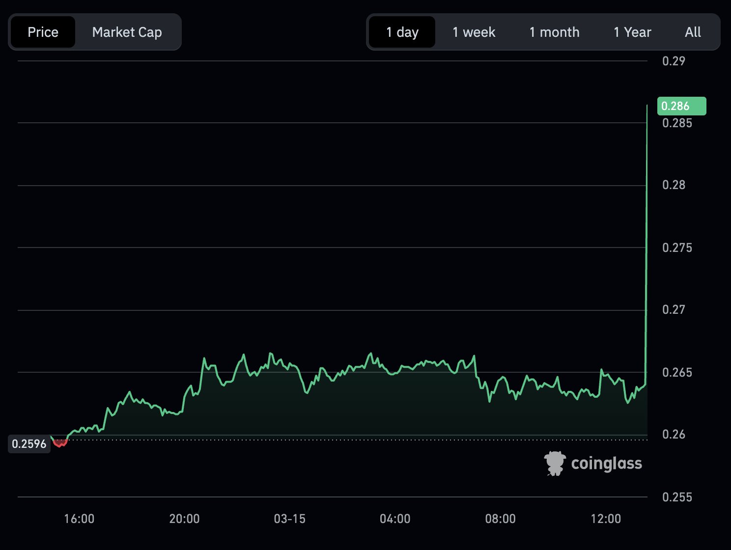This screenshot has width=731, height=550.
Task: Click the 0.2596 opening price label
Action: (x=29, y=444)
